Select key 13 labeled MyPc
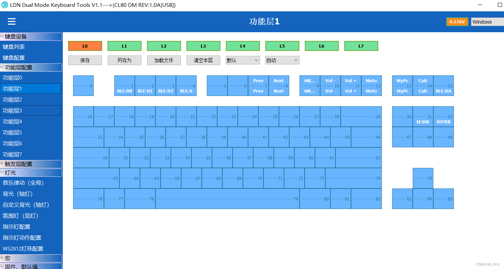The image size is (504, 269). point(402,86)
